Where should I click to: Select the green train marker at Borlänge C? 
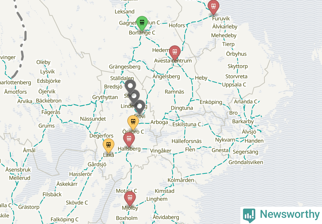[x=142, y=23]
